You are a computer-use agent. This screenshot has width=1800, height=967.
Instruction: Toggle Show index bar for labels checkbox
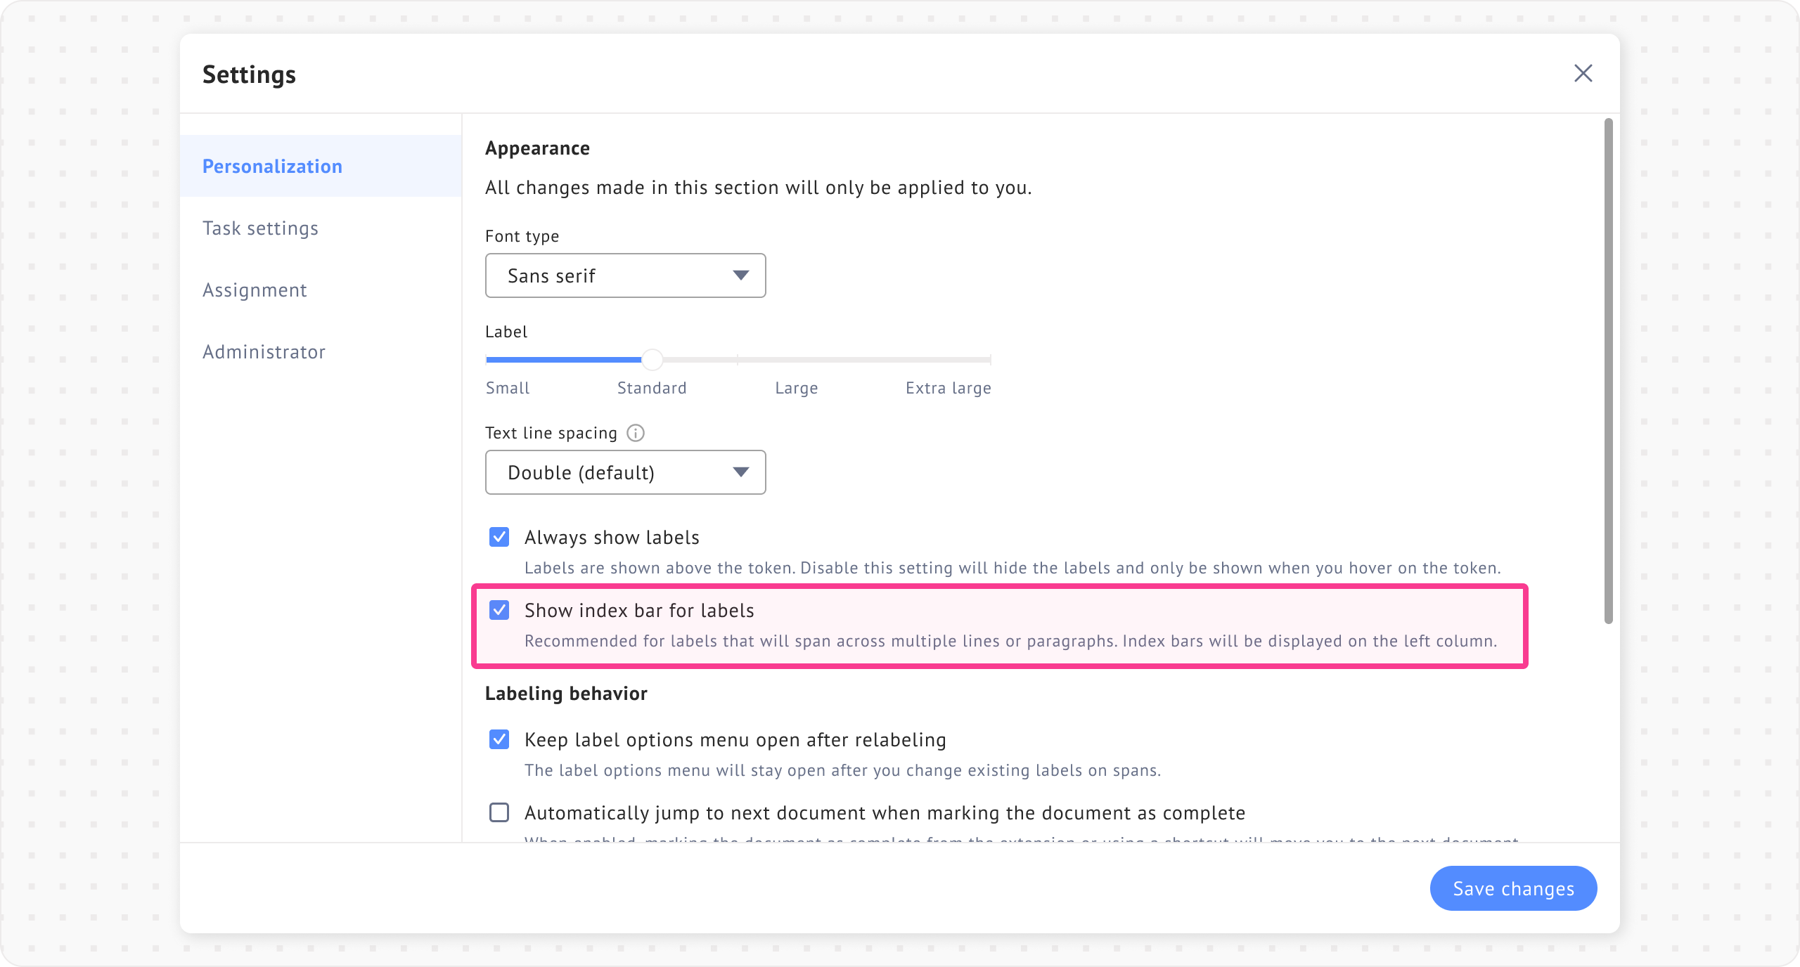499,610
